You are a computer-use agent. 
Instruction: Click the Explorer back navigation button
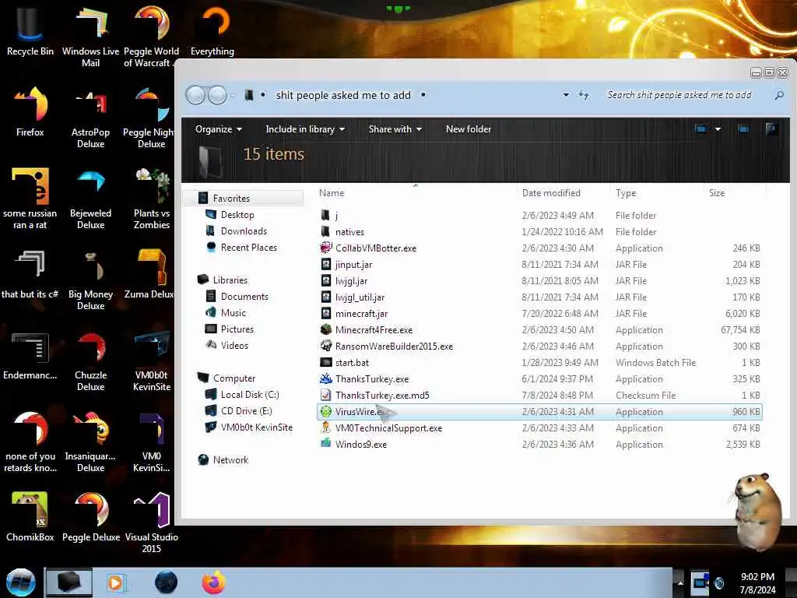click(195, 95)
